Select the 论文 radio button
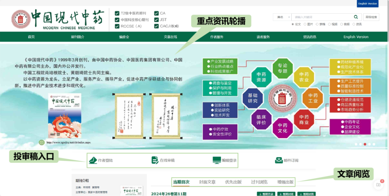This screenshot has height=196, width=389. [x=293, y=24]
